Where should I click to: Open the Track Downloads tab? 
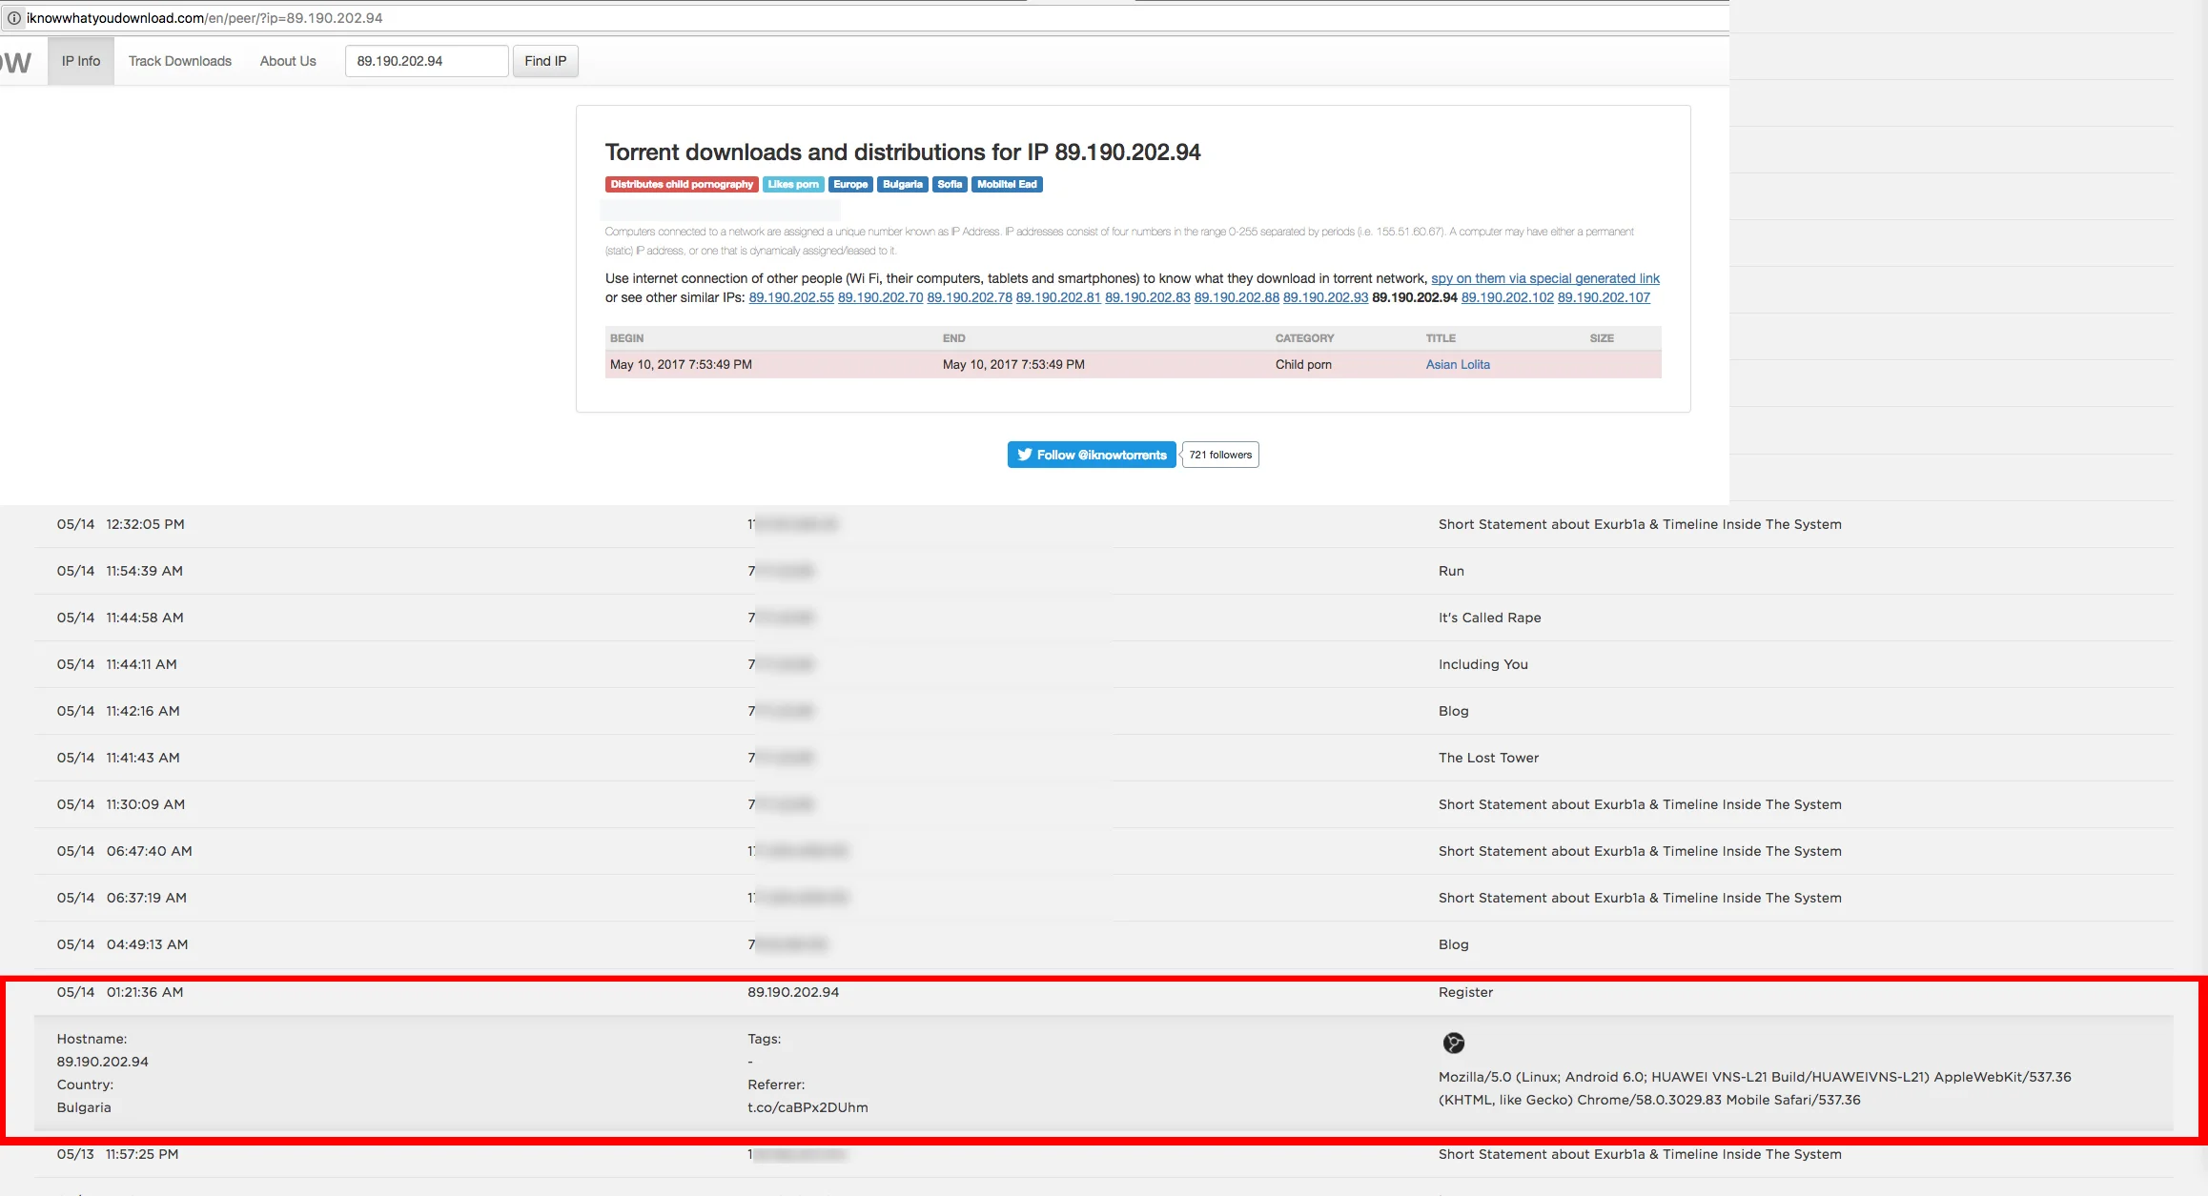pyautogui.click(x=179, y=60)
